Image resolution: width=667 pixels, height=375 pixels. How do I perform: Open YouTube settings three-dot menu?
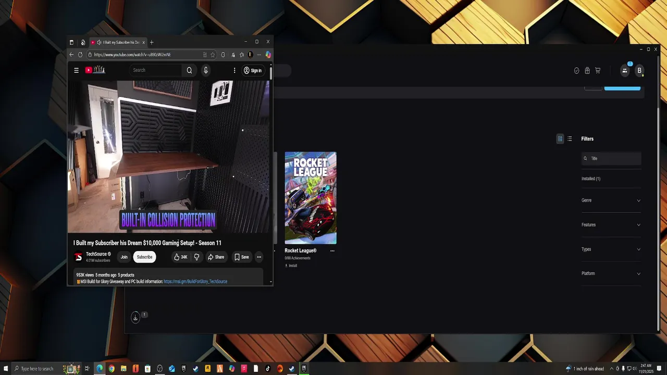point(234,70)
